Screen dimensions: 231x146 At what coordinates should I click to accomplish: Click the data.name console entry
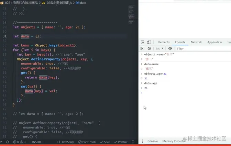click(151, 64)
